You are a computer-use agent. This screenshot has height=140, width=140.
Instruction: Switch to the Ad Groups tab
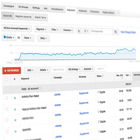coord(23,7)
